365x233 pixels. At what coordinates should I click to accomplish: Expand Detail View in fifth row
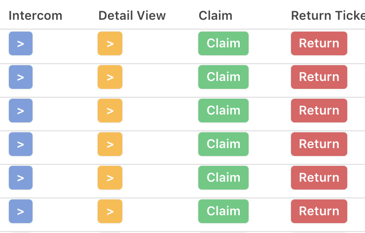pyautogui.click(x=110, y=178)
